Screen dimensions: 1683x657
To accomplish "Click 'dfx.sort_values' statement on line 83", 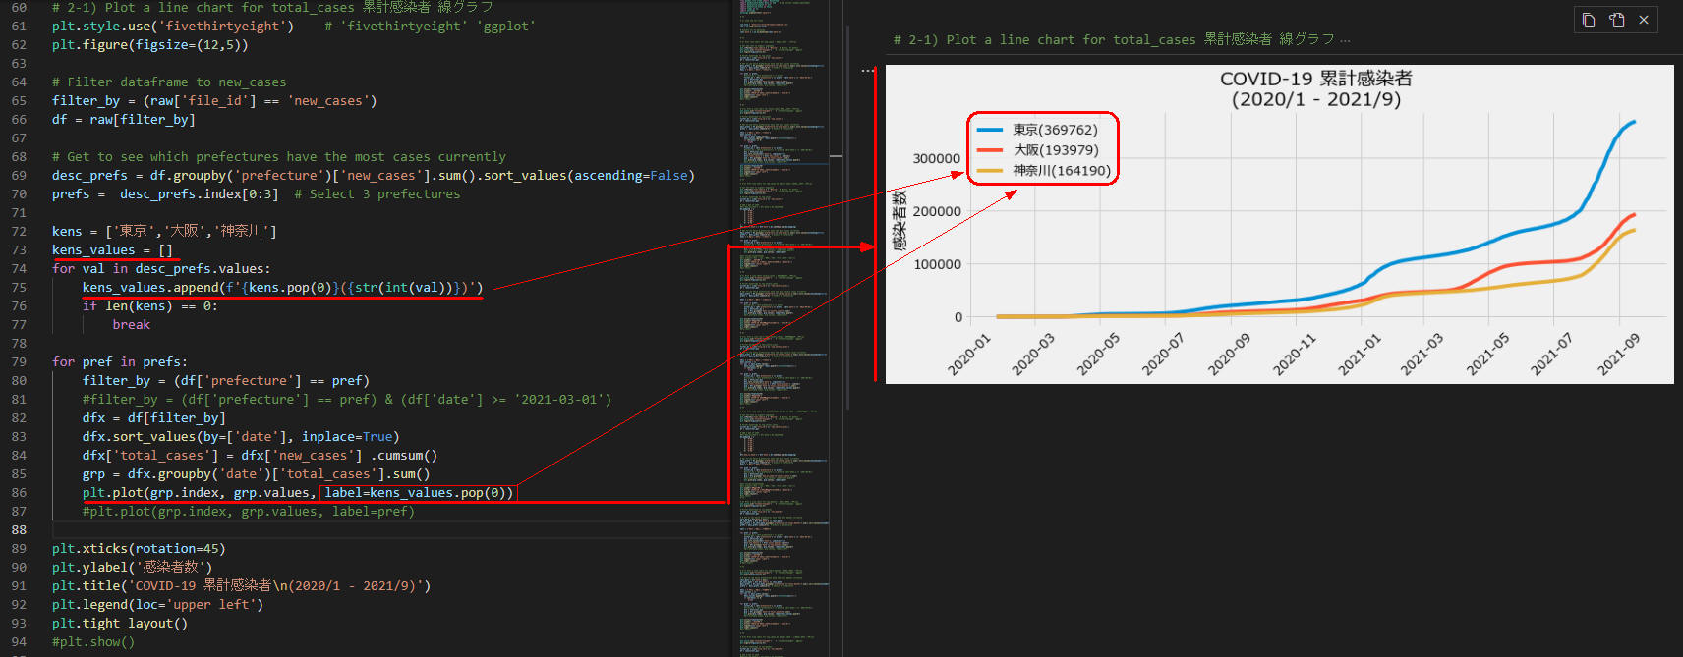I will tap(241, 437).
